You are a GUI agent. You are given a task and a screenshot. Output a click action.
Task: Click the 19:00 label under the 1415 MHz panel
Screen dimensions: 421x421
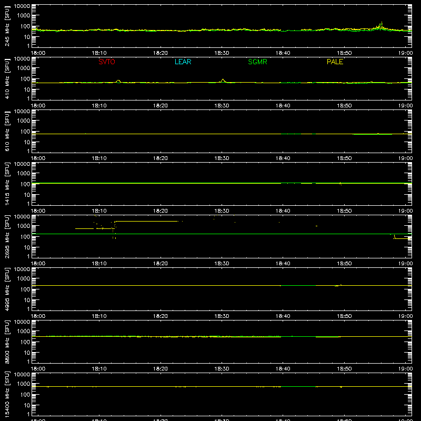[405, 211]
